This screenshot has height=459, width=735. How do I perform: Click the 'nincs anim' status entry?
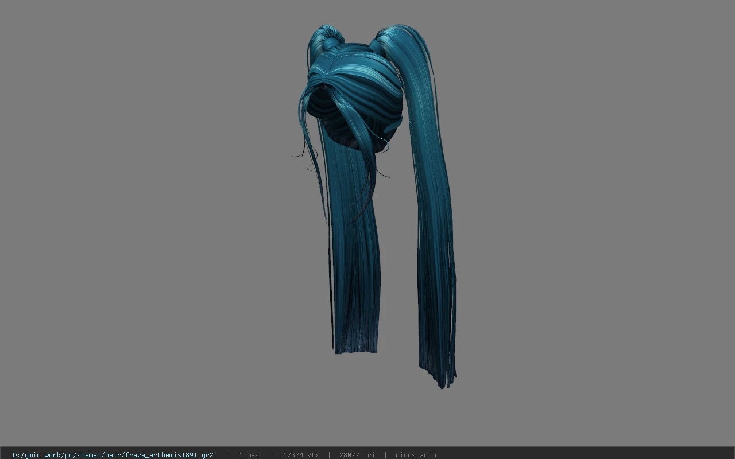pyautogui.click(x=416, y=455)
